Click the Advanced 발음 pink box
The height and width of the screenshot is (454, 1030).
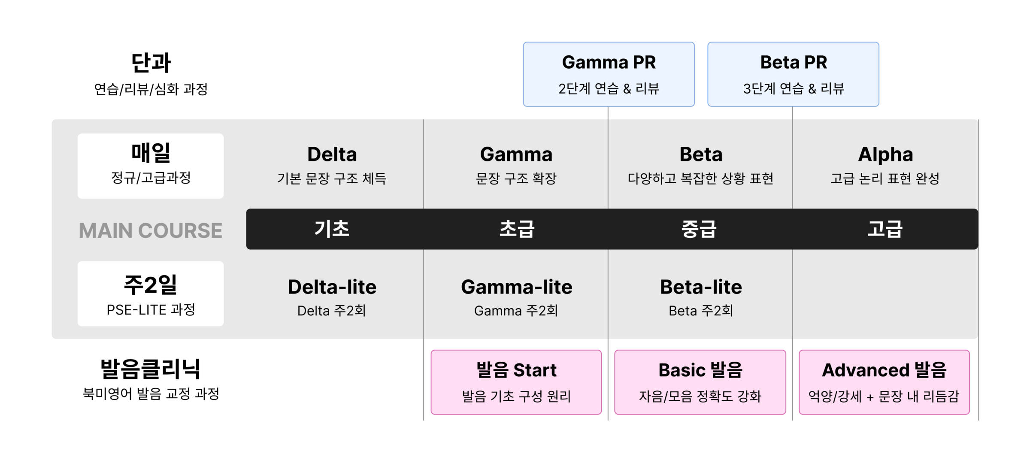pos(884,382)
